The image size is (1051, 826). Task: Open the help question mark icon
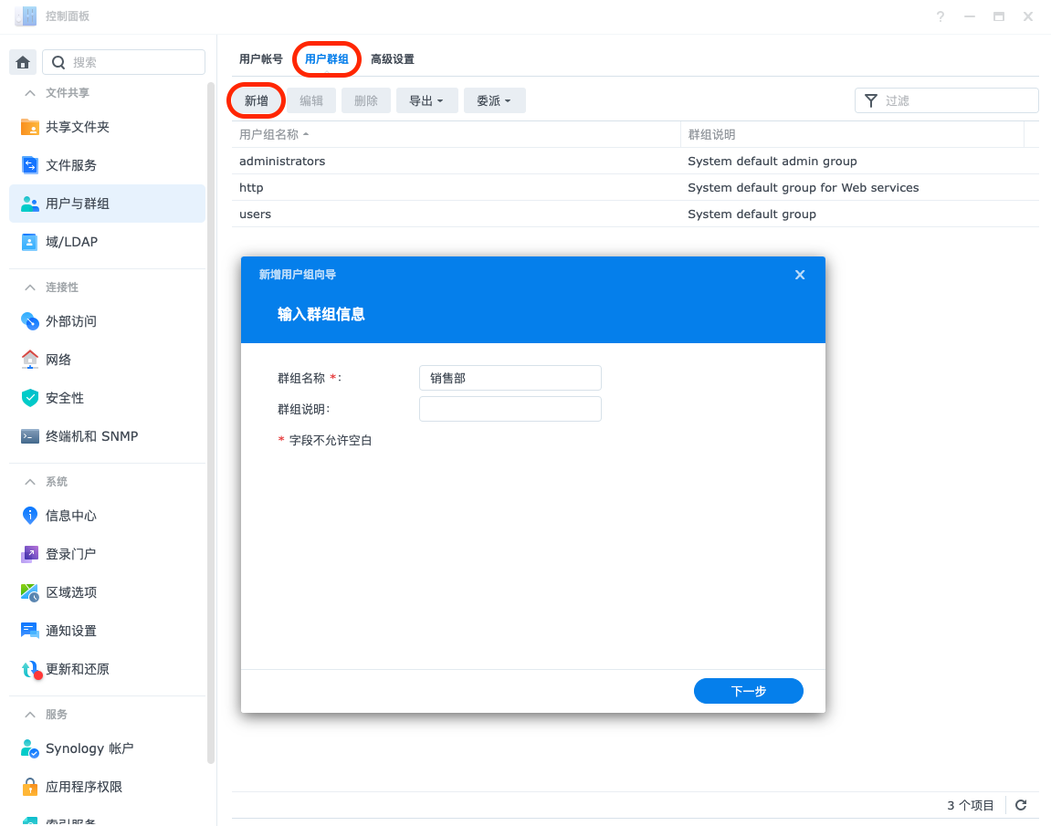pos(941,16)
